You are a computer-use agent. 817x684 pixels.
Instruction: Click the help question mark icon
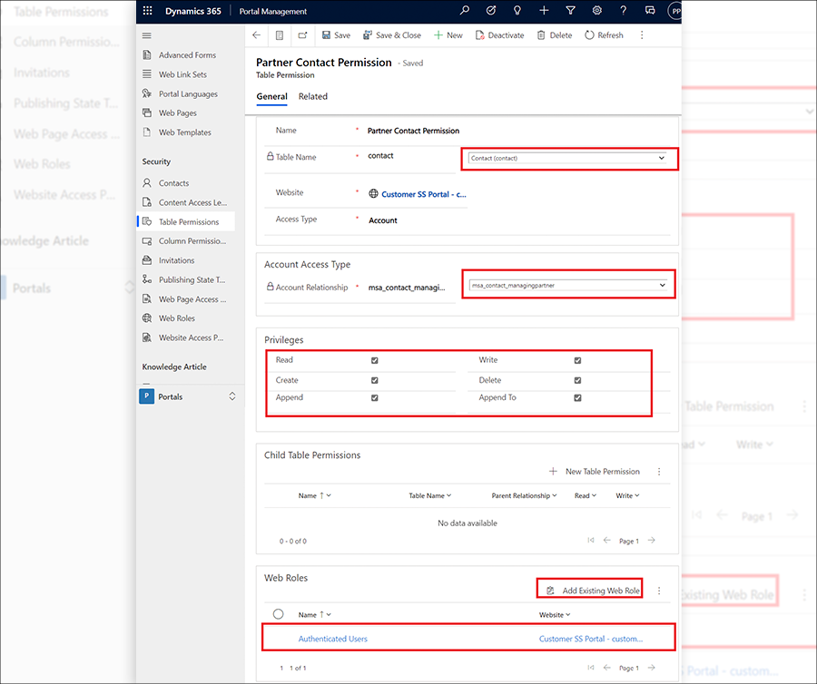(x=623, y=11)
